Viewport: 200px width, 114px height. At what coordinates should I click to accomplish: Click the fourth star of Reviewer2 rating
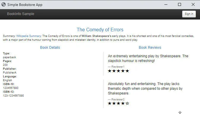(x=123, y=103)
